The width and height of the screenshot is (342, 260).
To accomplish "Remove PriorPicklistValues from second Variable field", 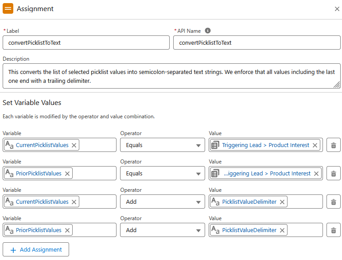I will tap(67, 174).
